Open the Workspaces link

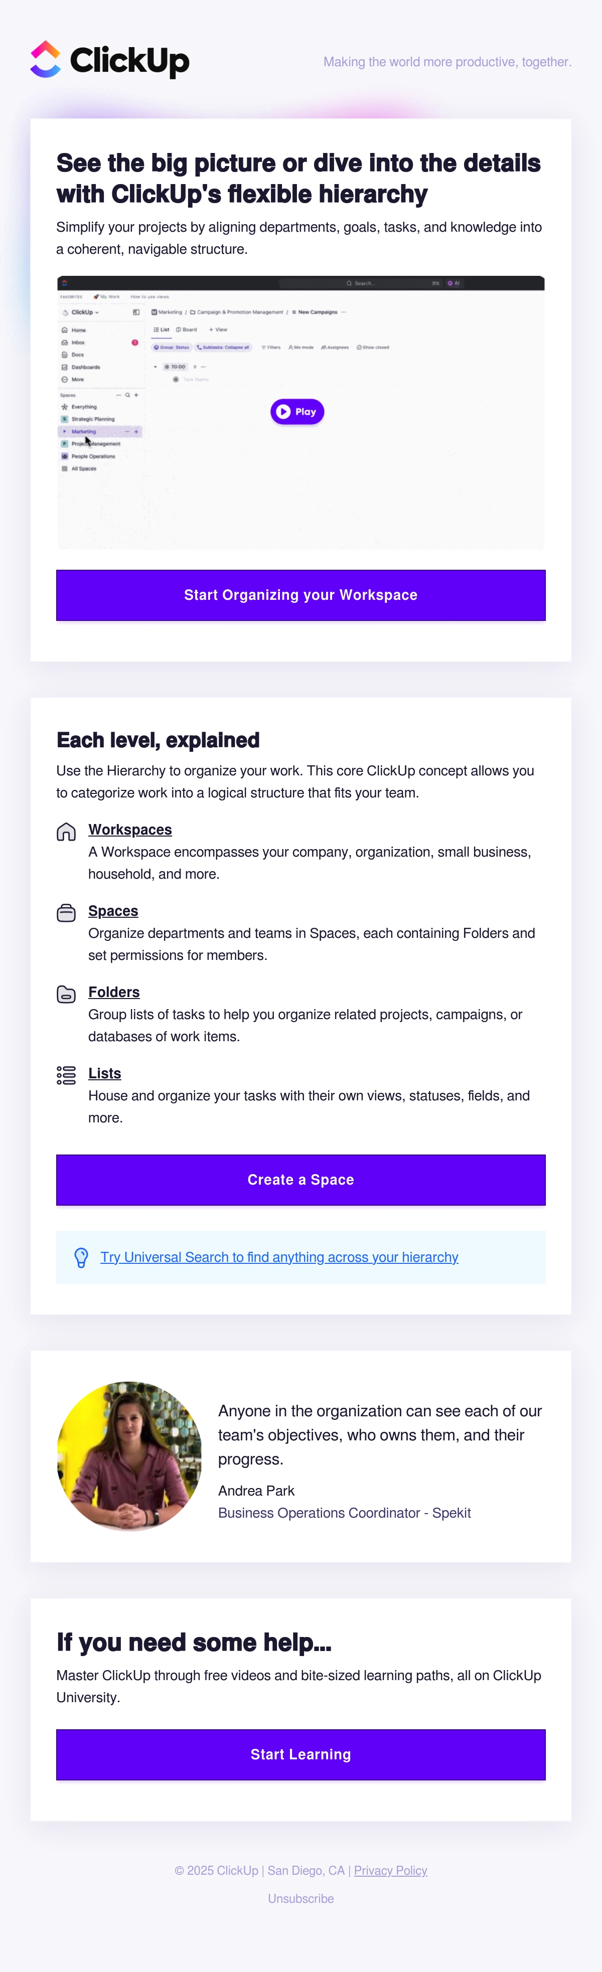point(130,830)
